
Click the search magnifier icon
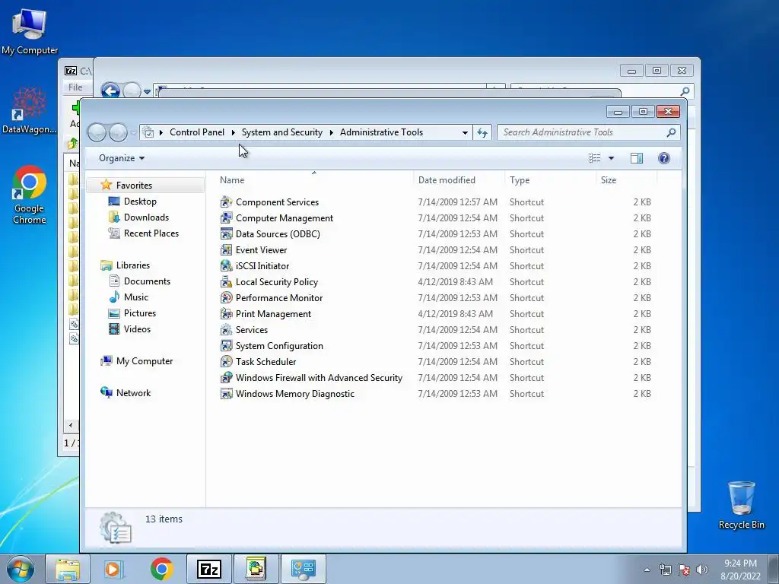coord(671,132)
